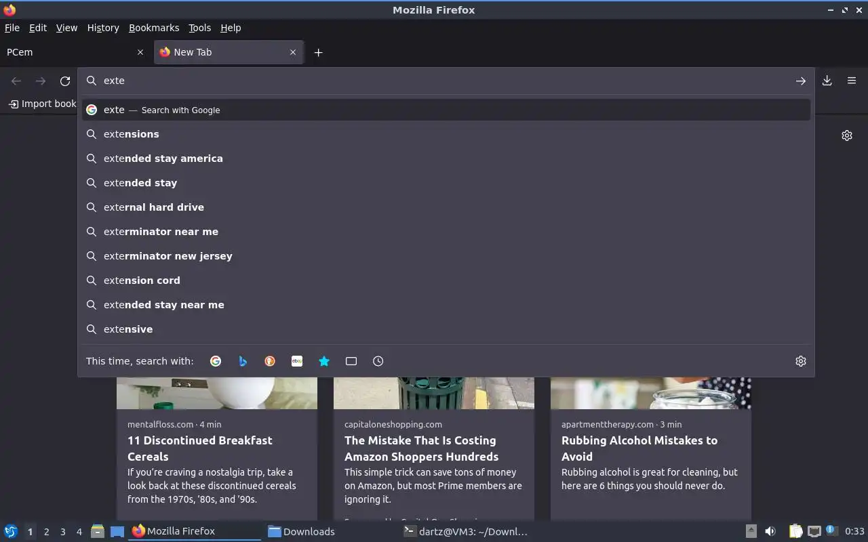868x542 pixels.
Task: Open 'The Mistake That Is Costing Amazon Shoppers' article
Action: pyautogui.click(x=421, y=449)
